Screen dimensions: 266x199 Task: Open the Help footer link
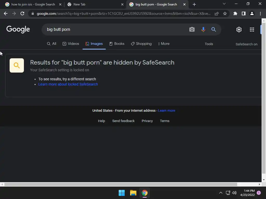coord(102,121)
